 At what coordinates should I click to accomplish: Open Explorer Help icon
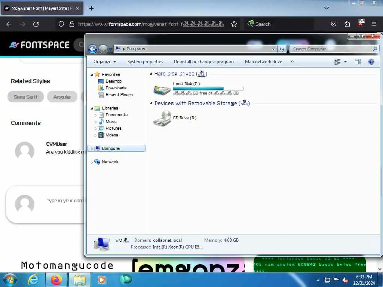(371, 62)
